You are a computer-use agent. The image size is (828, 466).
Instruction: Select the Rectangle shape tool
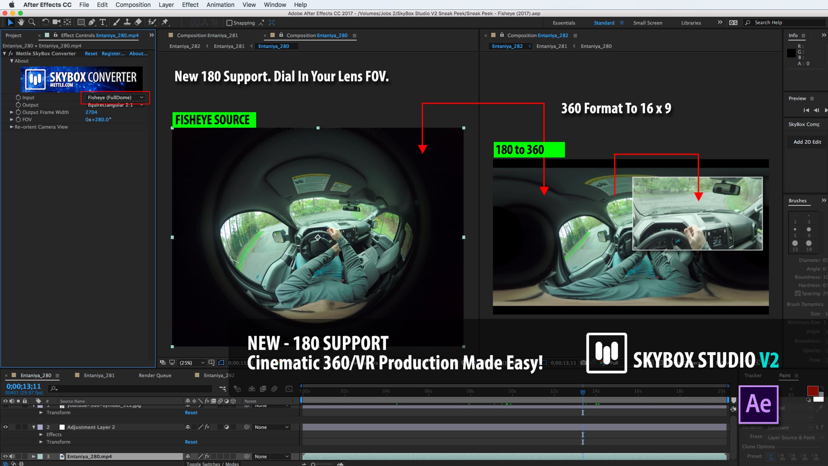81,22
